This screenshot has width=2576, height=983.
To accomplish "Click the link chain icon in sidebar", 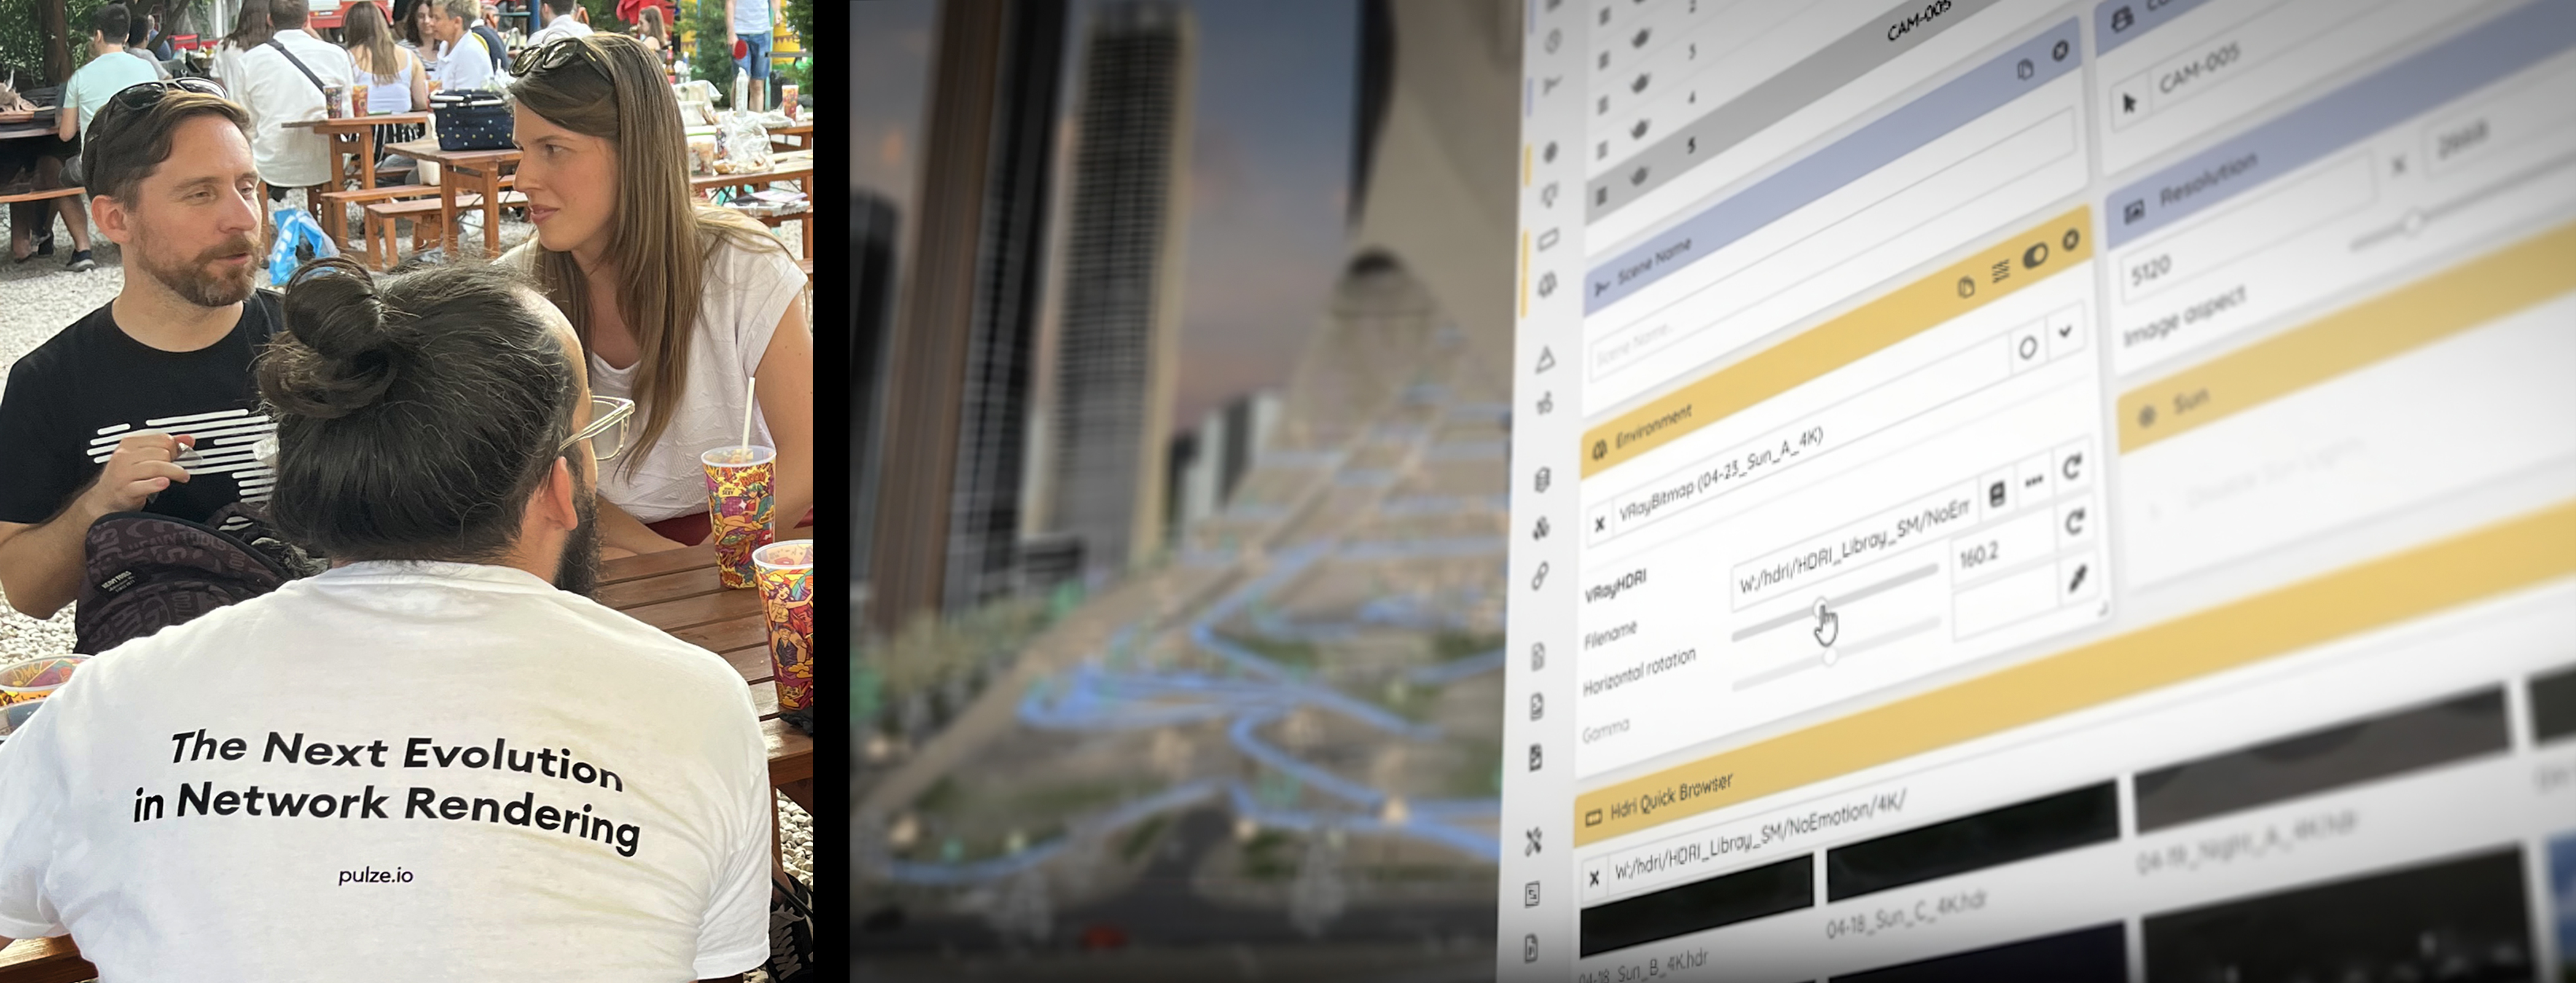I will pos(1541,575).
